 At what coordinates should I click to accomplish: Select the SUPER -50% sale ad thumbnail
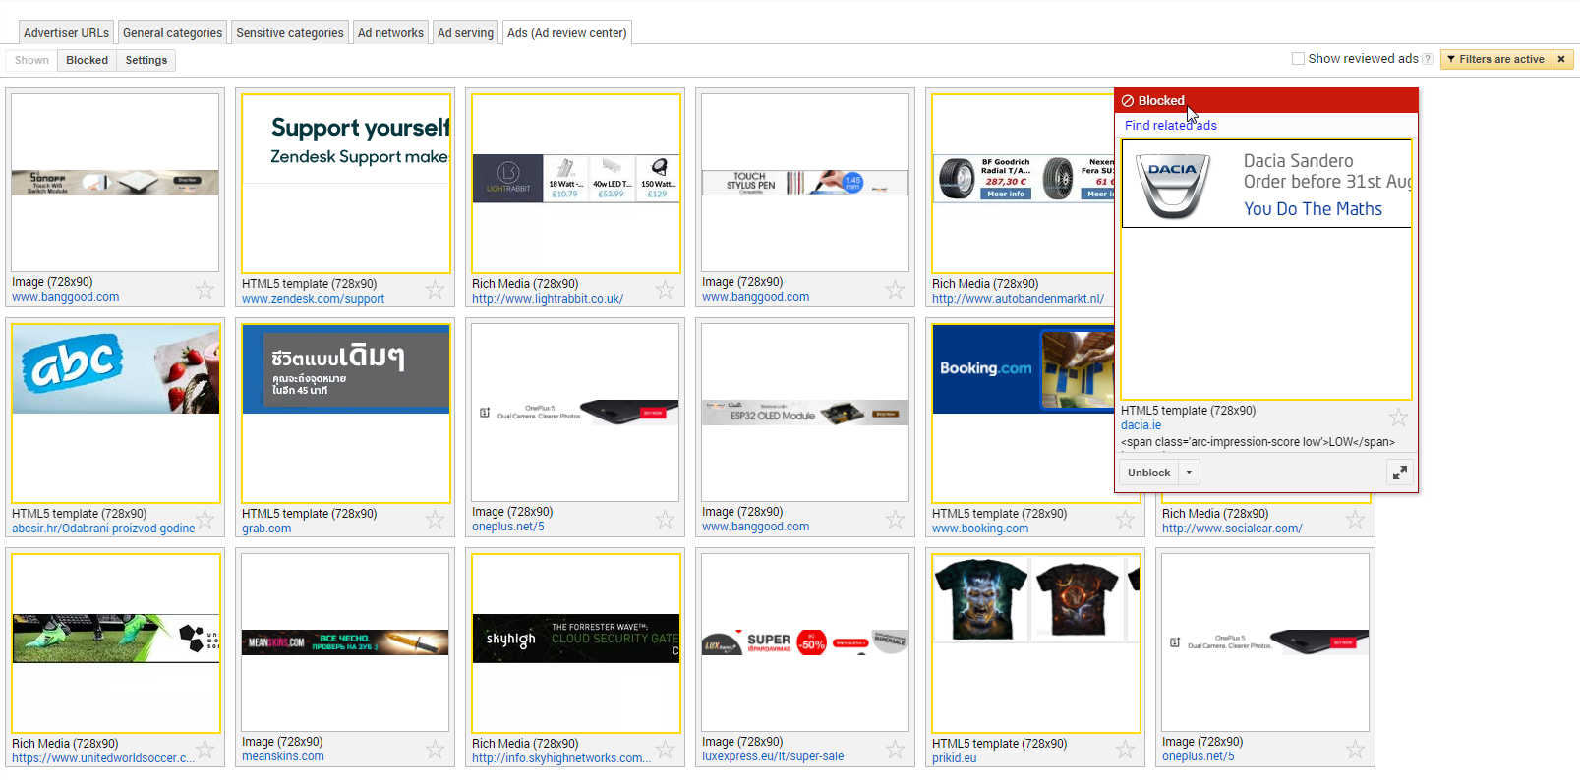tap(805, 642)
